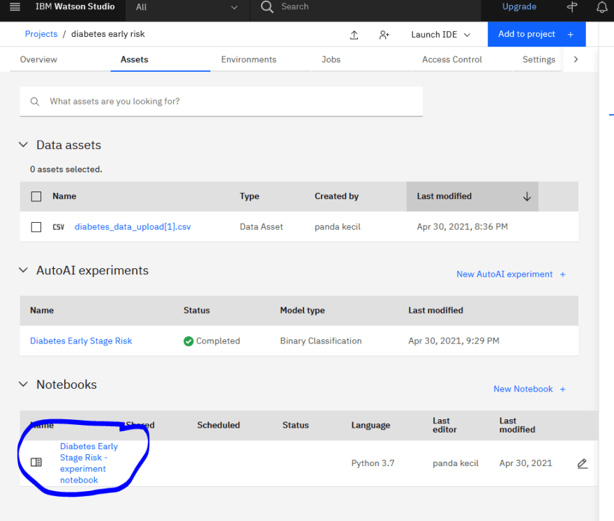Click the Last modified sort arrow
The image size is (614, 521).
tap(527, 196)
